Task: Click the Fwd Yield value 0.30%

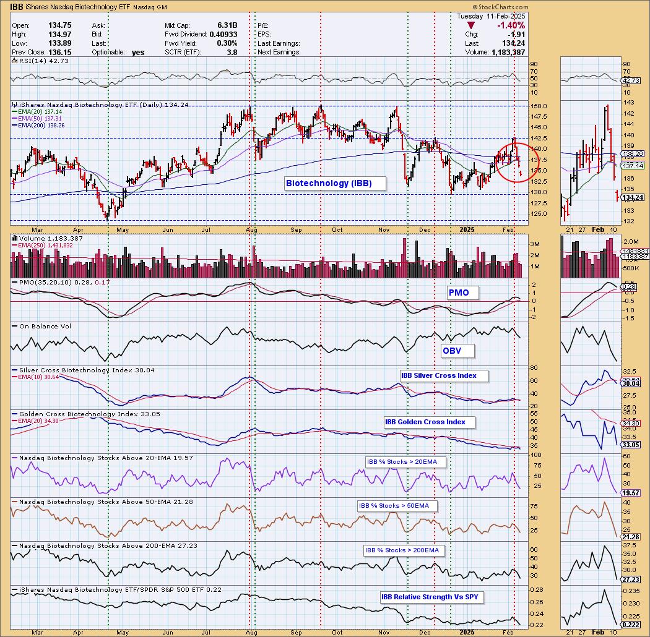Action: (x=227, y=43)
